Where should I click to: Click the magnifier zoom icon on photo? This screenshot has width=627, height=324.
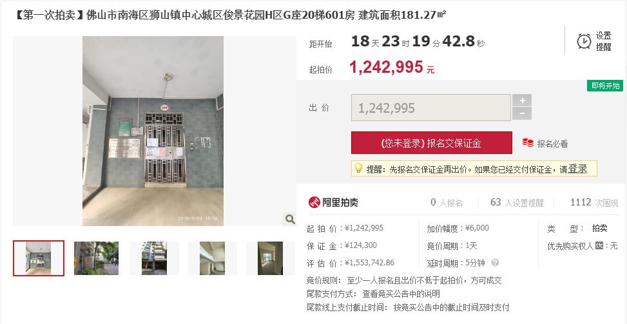290,219
